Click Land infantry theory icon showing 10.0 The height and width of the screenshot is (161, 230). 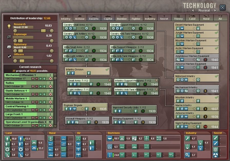(7, 139)
